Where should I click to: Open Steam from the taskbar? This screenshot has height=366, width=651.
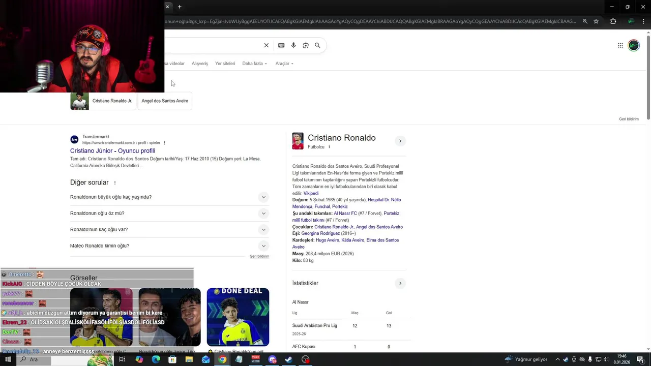[x=288, y=359]
